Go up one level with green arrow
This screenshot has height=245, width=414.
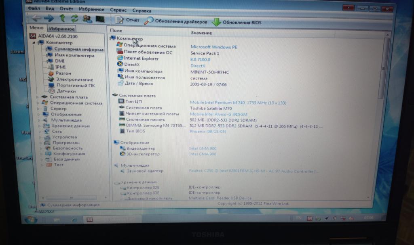tap(62, 18)
